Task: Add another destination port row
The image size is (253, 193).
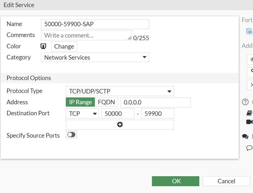Action: tap(120, 125)
